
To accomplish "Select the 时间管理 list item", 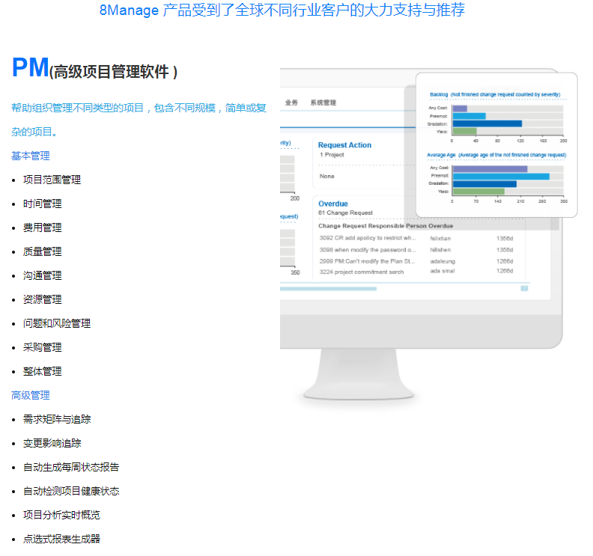I will click(x=43, y=204).
